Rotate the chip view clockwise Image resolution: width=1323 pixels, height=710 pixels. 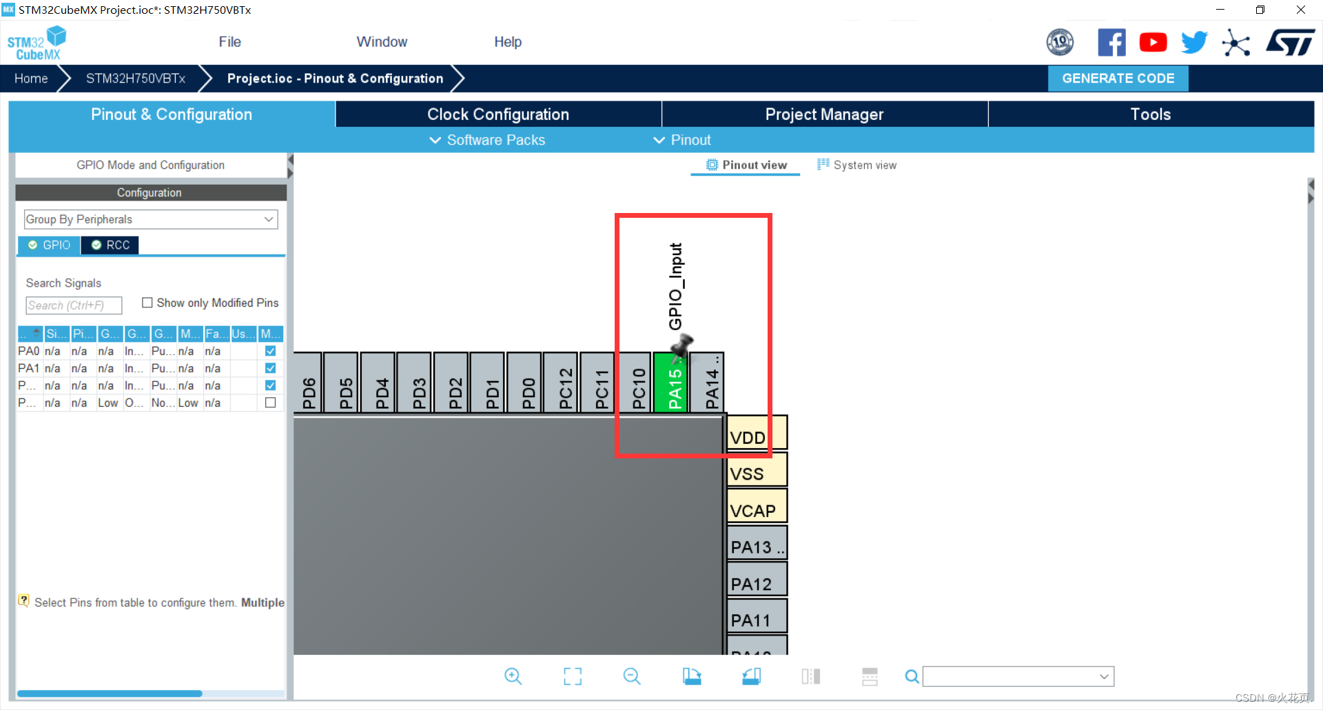[692, 676]
